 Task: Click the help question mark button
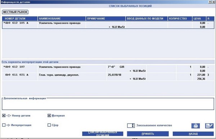pos(210,2)
